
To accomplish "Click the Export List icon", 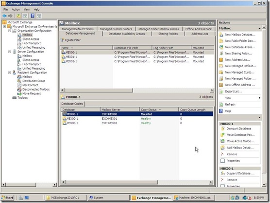I will tap(221, 92).
